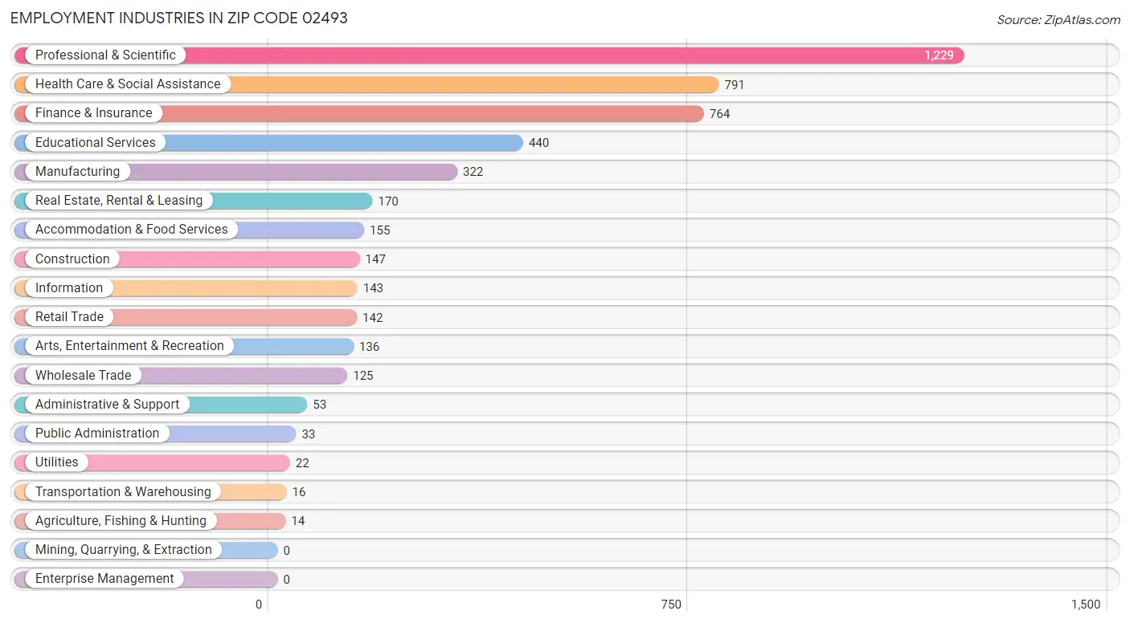Image resolution: width=1130 pixels, height=623 pixels.
Task: Click the Educational Services blue bar
Action: point(268,143)
